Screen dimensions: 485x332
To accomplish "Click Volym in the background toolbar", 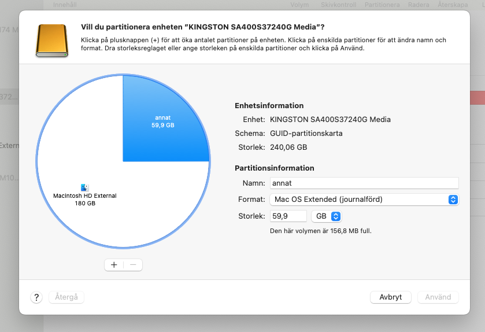I will pyautogui.click(x=299, y=5).
